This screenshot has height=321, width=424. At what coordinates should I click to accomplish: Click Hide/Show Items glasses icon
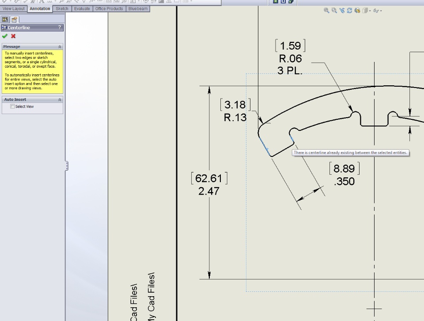click(x=376, y=11)
